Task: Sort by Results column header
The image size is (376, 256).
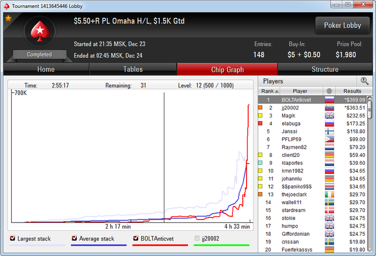Action: pos(353,91)
